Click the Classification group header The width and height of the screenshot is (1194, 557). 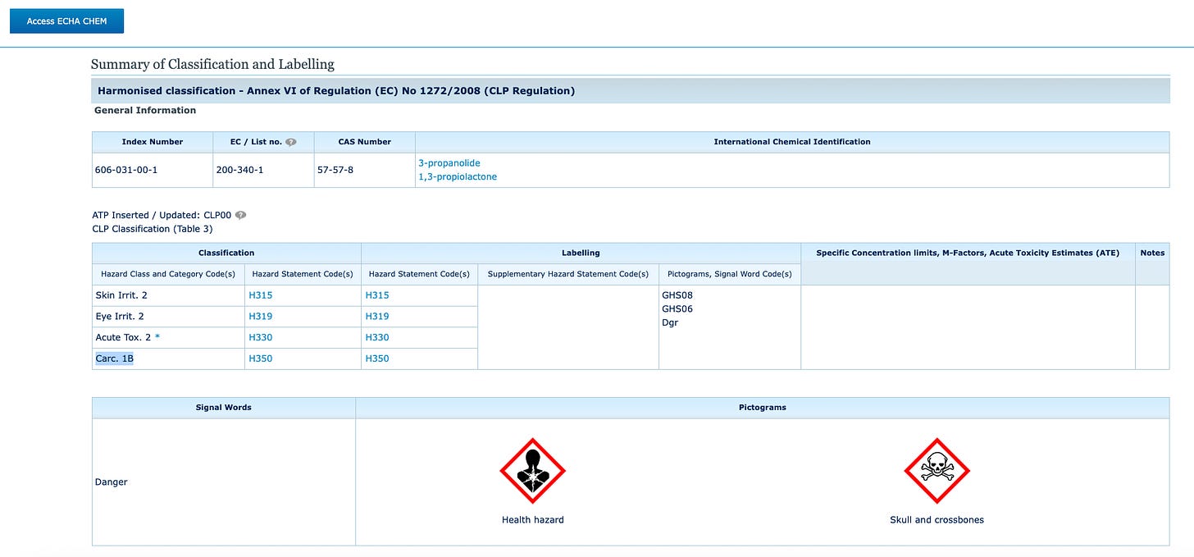(x=226, y=253)
